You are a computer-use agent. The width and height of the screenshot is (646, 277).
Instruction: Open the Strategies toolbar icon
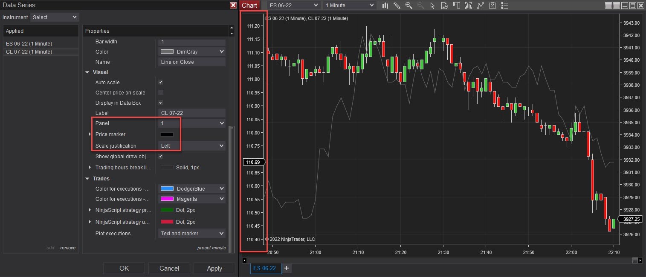tap(492, 6)
